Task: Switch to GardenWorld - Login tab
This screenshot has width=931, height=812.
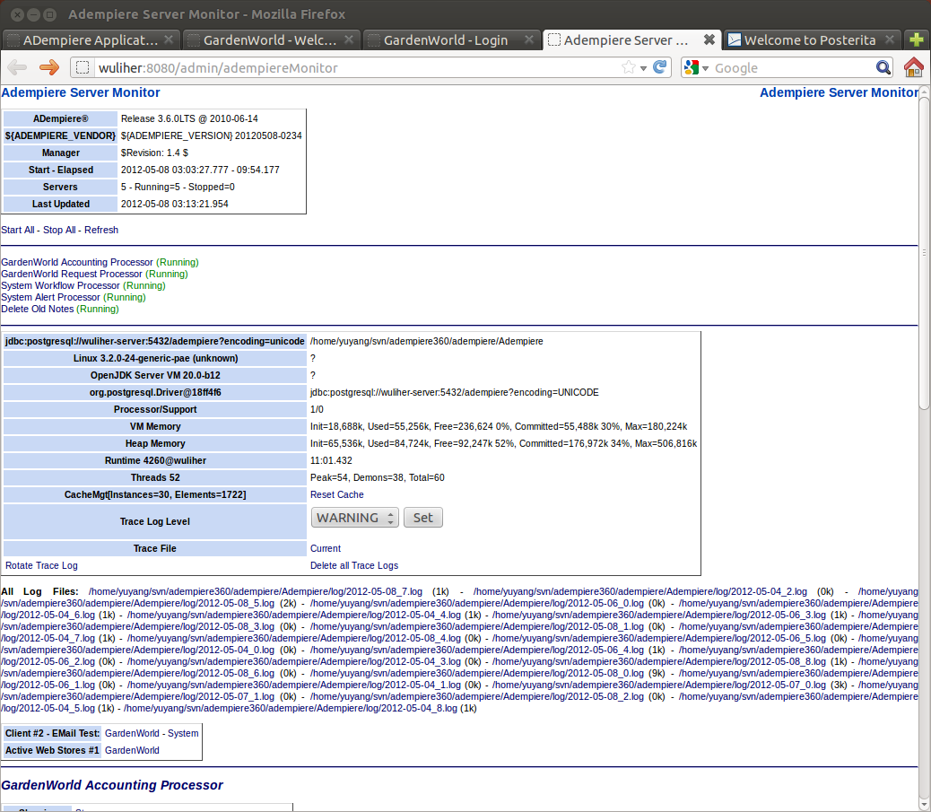Action: [x=452, y=39]
